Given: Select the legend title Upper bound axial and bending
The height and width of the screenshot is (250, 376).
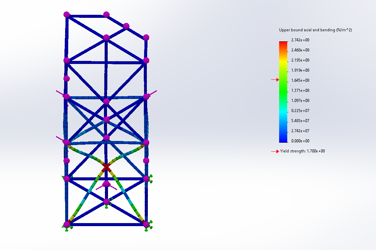Looking at the screenshot, I should (x=315, y=30).
